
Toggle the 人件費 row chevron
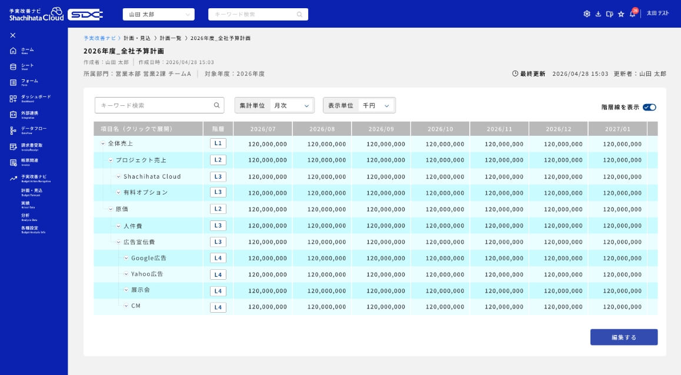point(119,226)
